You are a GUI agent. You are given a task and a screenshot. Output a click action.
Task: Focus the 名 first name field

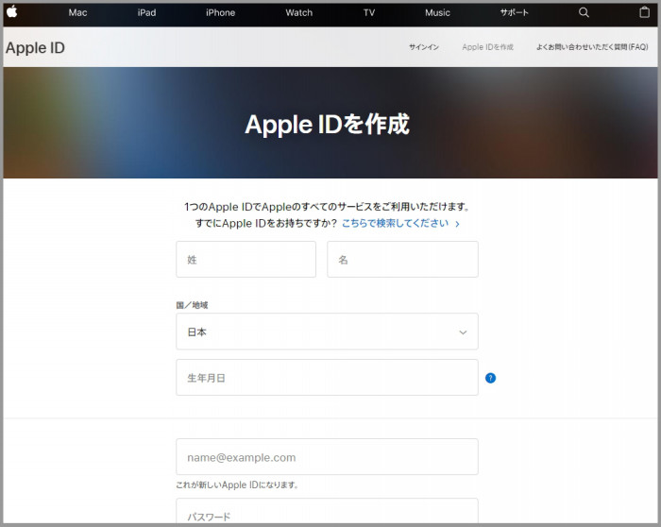402,260
